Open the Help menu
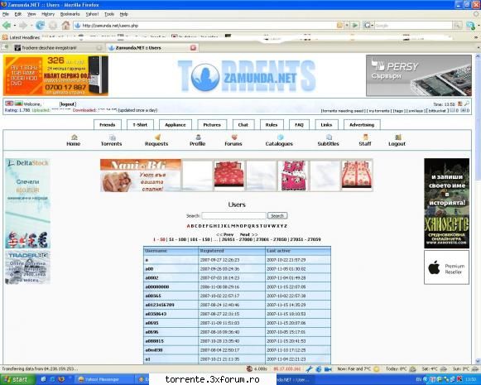The height and width of the screenshot is (385, 481). click(123, 14)
